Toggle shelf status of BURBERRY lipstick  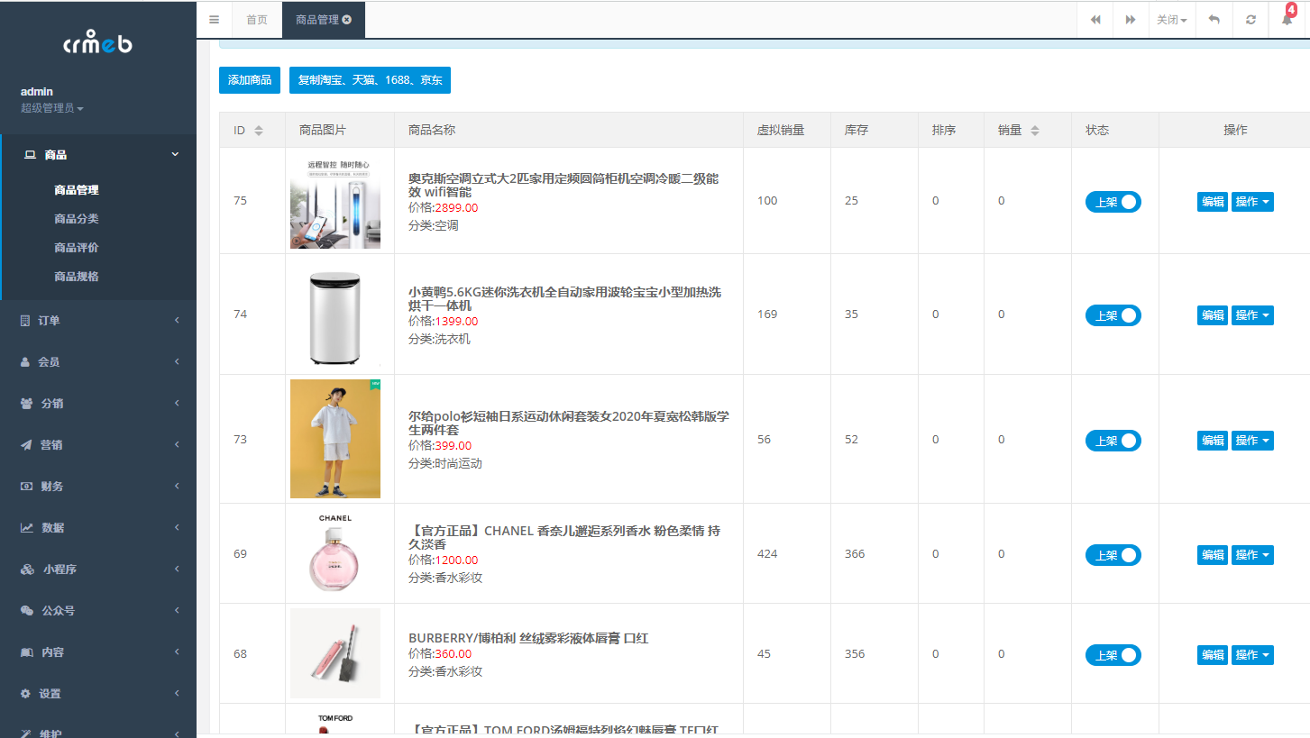pos(1113,654)
